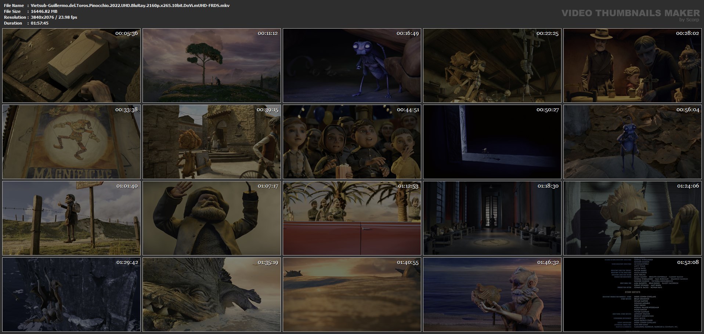The image size is (704, 334).
Task: Click the timestamp 00:28:02
Action: coord(688,33)
